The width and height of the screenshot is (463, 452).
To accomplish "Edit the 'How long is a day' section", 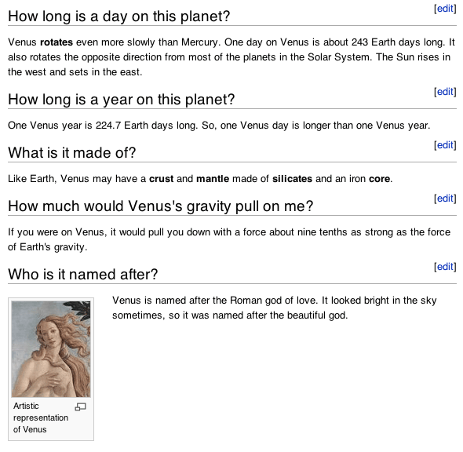I will tap(445, 9).
